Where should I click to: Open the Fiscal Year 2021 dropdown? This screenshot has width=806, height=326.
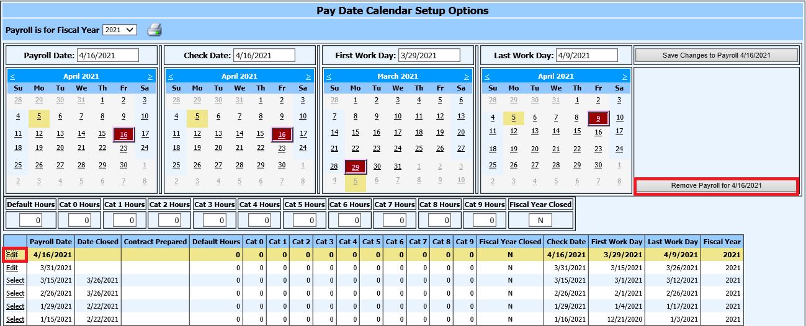tap(120, 30)
